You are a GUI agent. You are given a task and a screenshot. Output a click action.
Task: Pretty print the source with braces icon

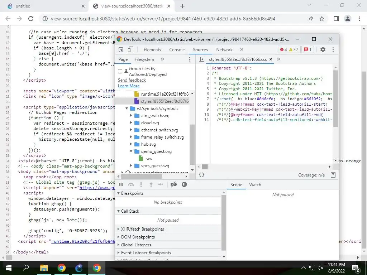[201, 175]
